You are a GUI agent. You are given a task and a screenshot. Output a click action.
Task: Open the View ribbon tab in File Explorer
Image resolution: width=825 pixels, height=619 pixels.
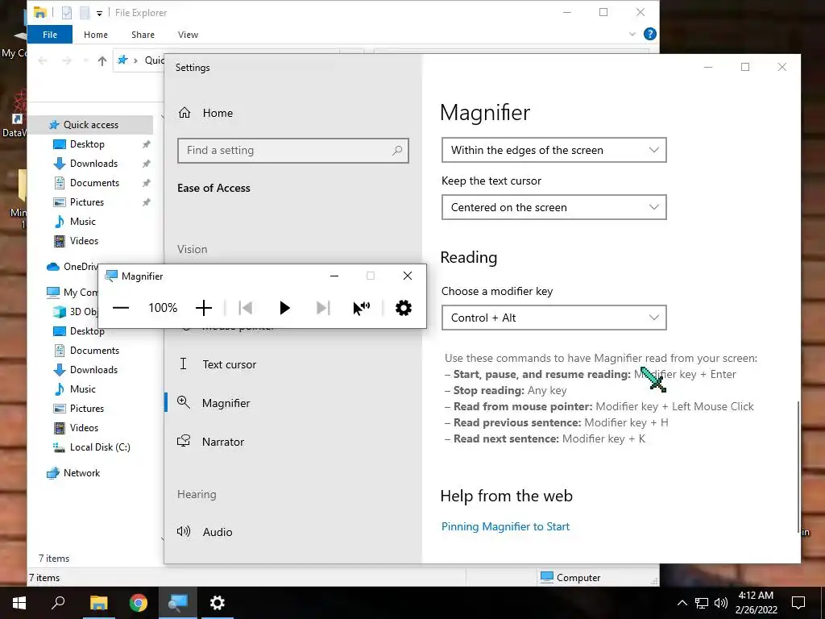(x=188, y=35)
